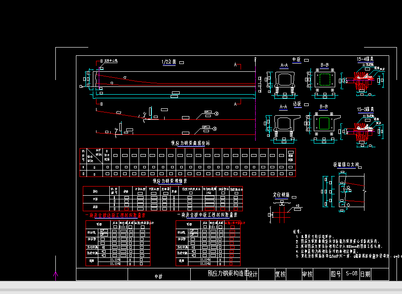Select the "A-A" label in the 边板 row
This screenshot has width=402, height=294.
click(x=283, y=107)
